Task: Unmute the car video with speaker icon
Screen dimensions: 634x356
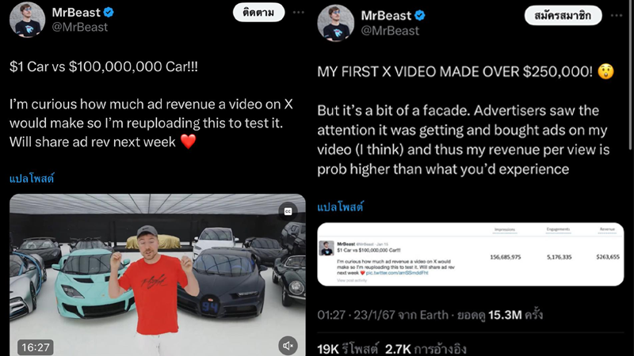Action: (x=288, y=346)
